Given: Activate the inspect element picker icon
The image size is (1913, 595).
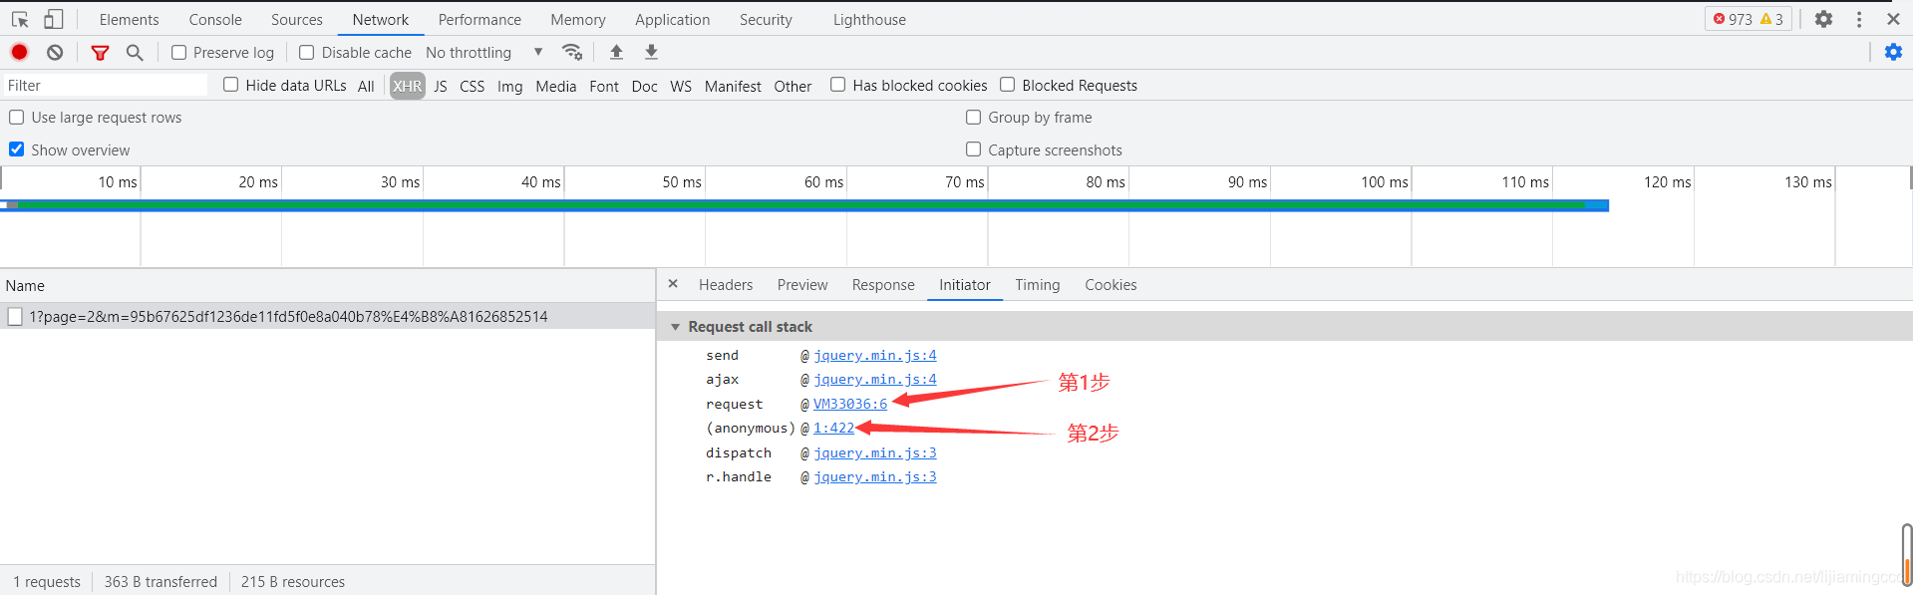Looking at the screenshot, I should pos(20,19).
